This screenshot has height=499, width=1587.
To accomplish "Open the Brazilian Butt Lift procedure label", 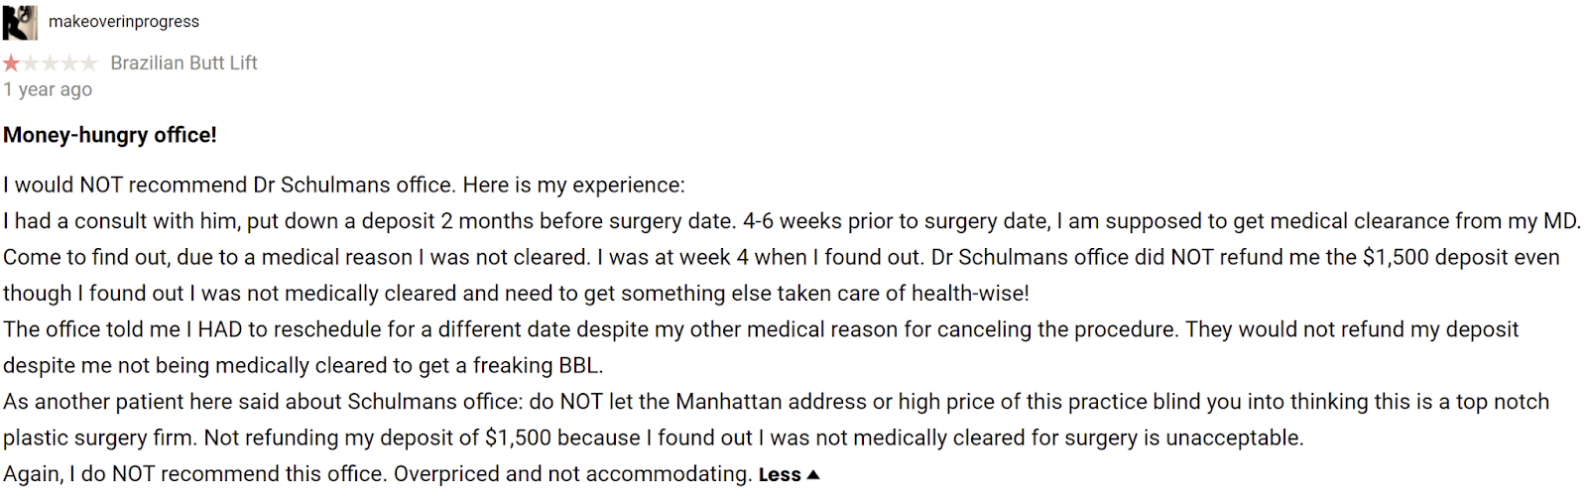I will pos(183,63).
